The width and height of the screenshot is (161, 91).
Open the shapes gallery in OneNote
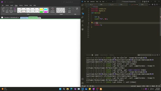pyautogui.click(x=60, y=10)
